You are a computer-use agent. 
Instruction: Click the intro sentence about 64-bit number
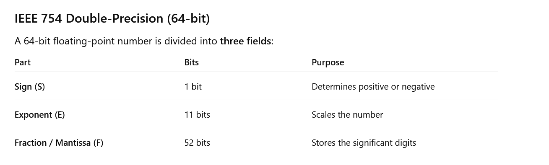(x=144, y=41)
